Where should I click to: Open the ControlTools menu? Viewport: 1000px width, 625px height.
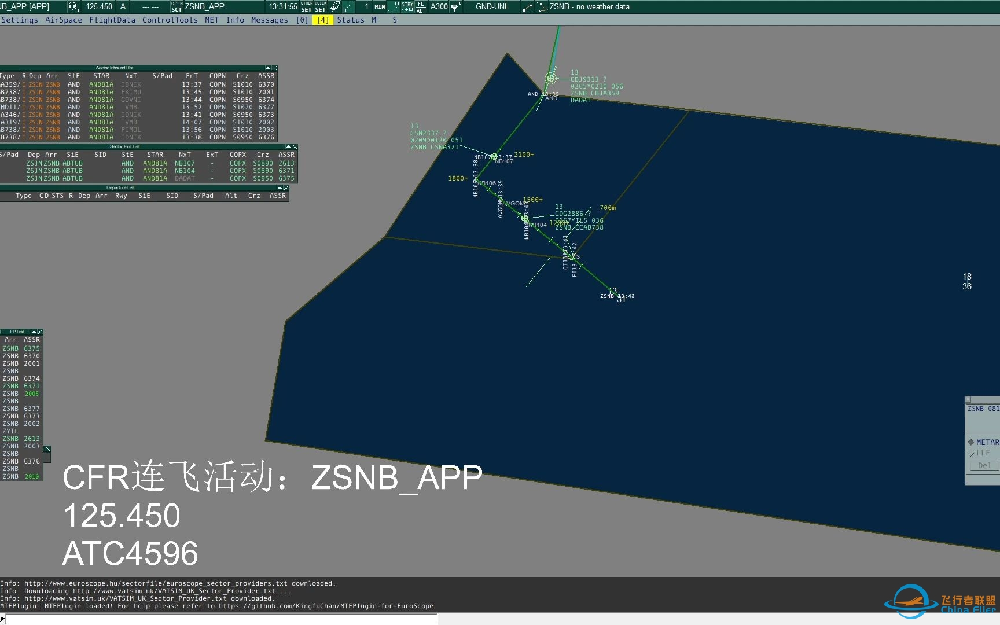[x=170, y=20]
